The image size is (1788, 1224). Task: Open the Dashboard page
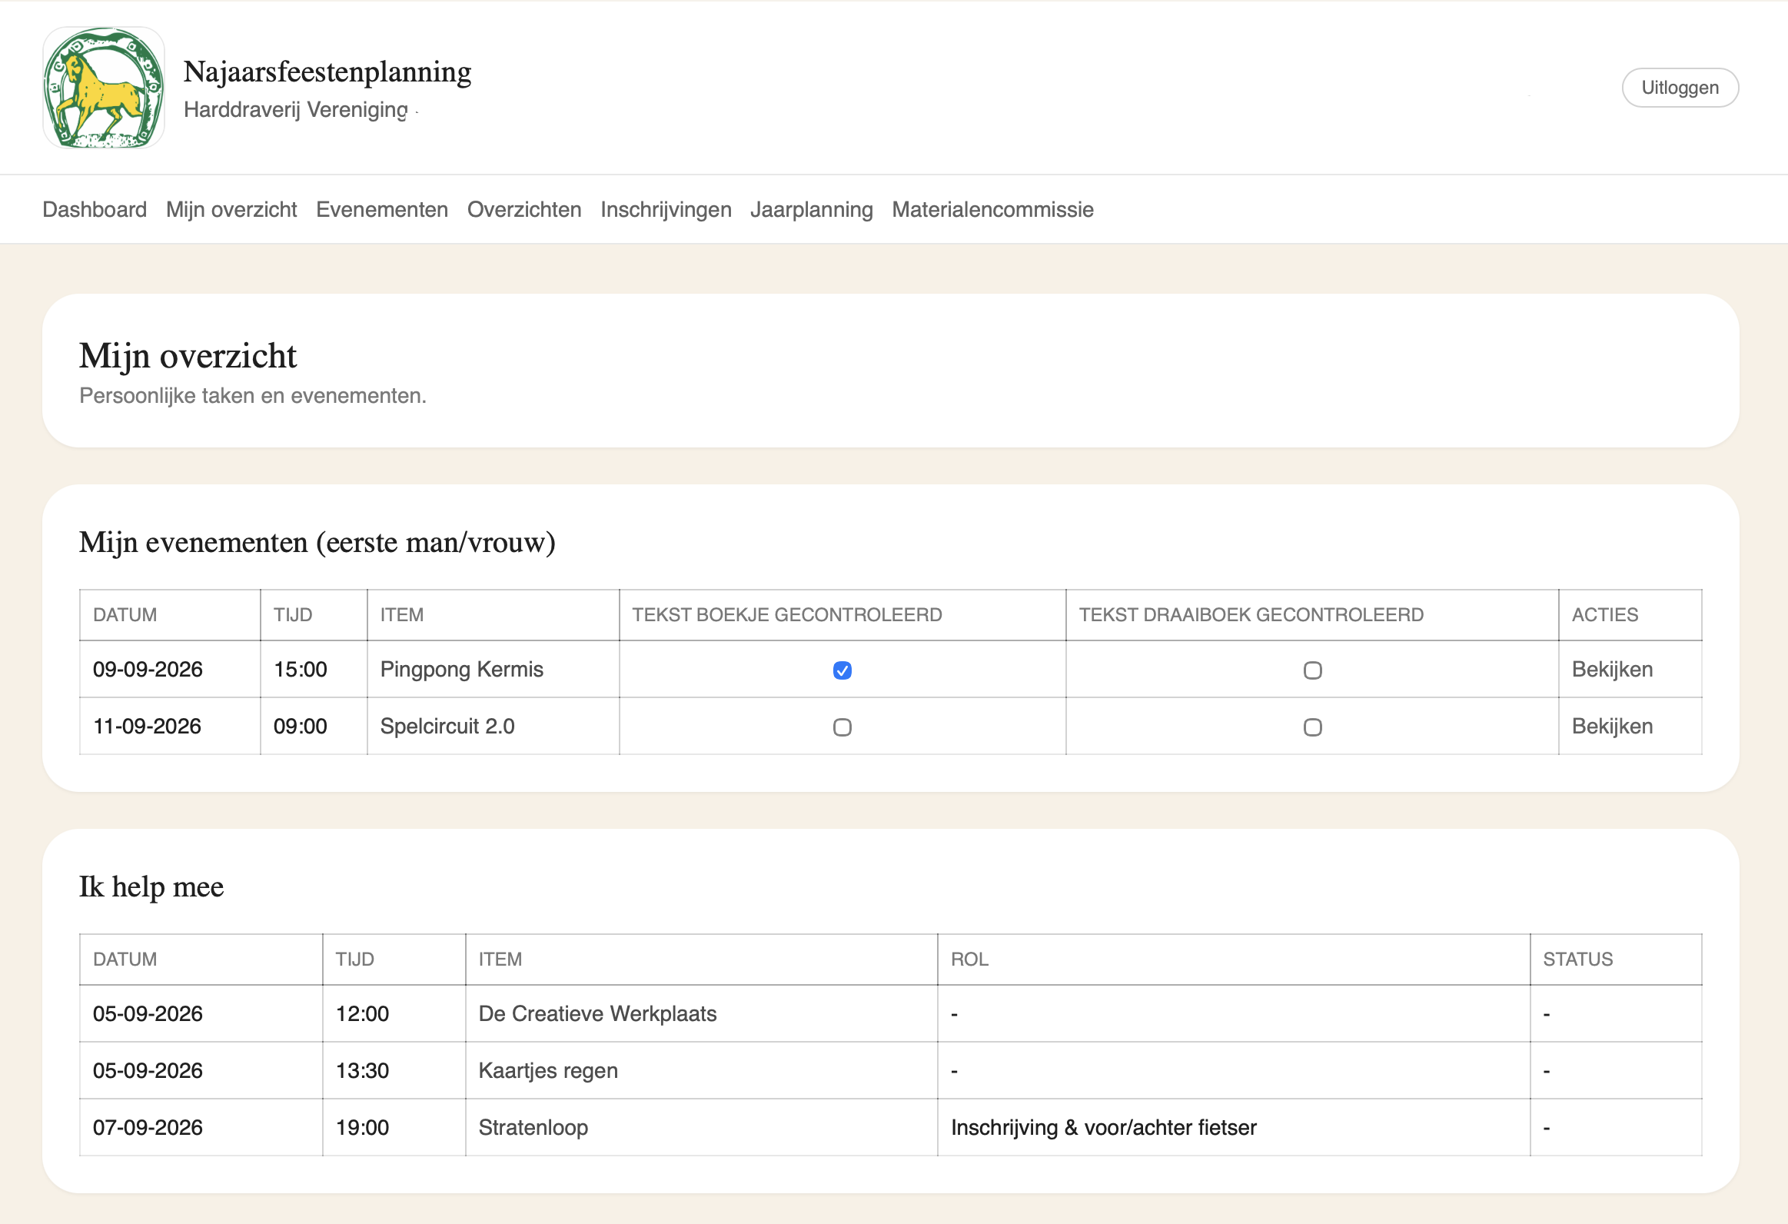click(x=94, y=208)
